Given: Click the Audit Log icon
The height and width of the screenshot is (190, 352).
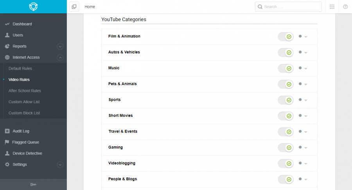Looking at the screenshot, I should [7, 131].
